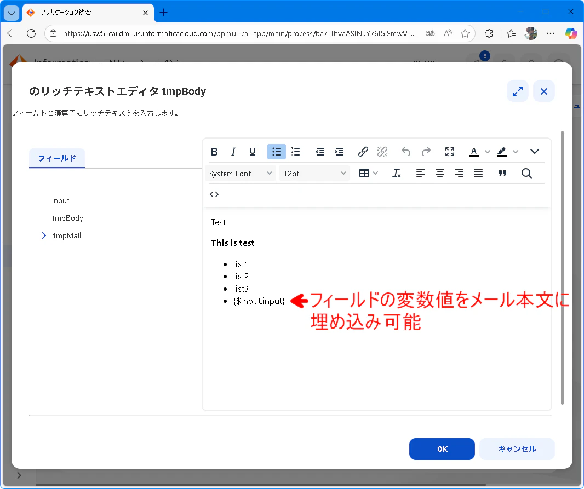Viewport: 584px width, 489px height.
Task: Click the list1 bullet item
Action: point(241,264)
